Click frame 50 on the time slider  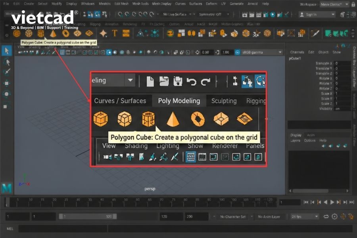click(x=126, y=202)
